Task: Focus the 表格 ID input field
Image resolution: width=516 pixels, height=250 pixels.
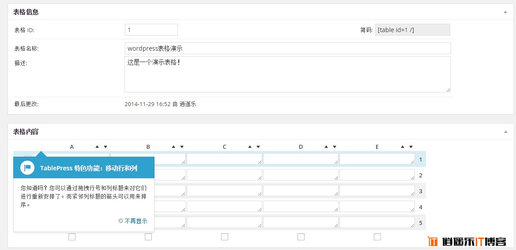Action: [151, 30]
